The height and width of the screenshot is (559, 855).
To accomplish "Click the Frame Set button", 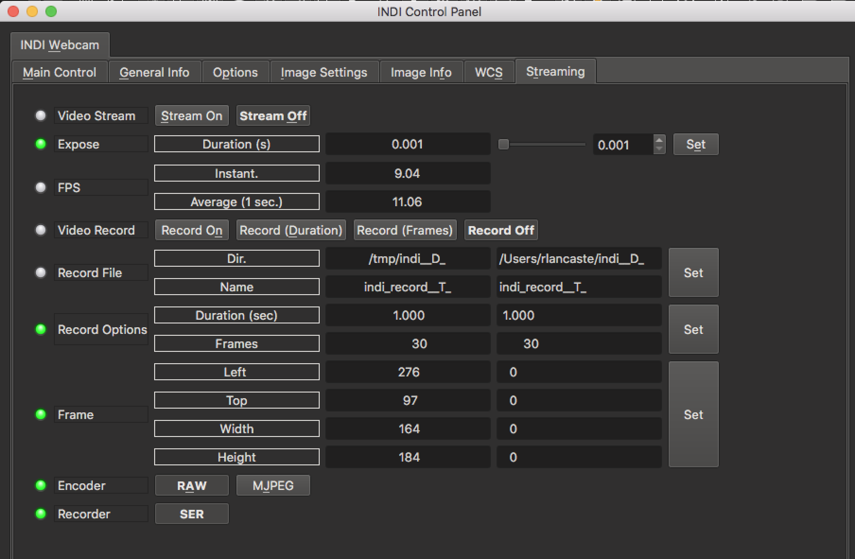I will pyautogui.click(x=693, y=414).
